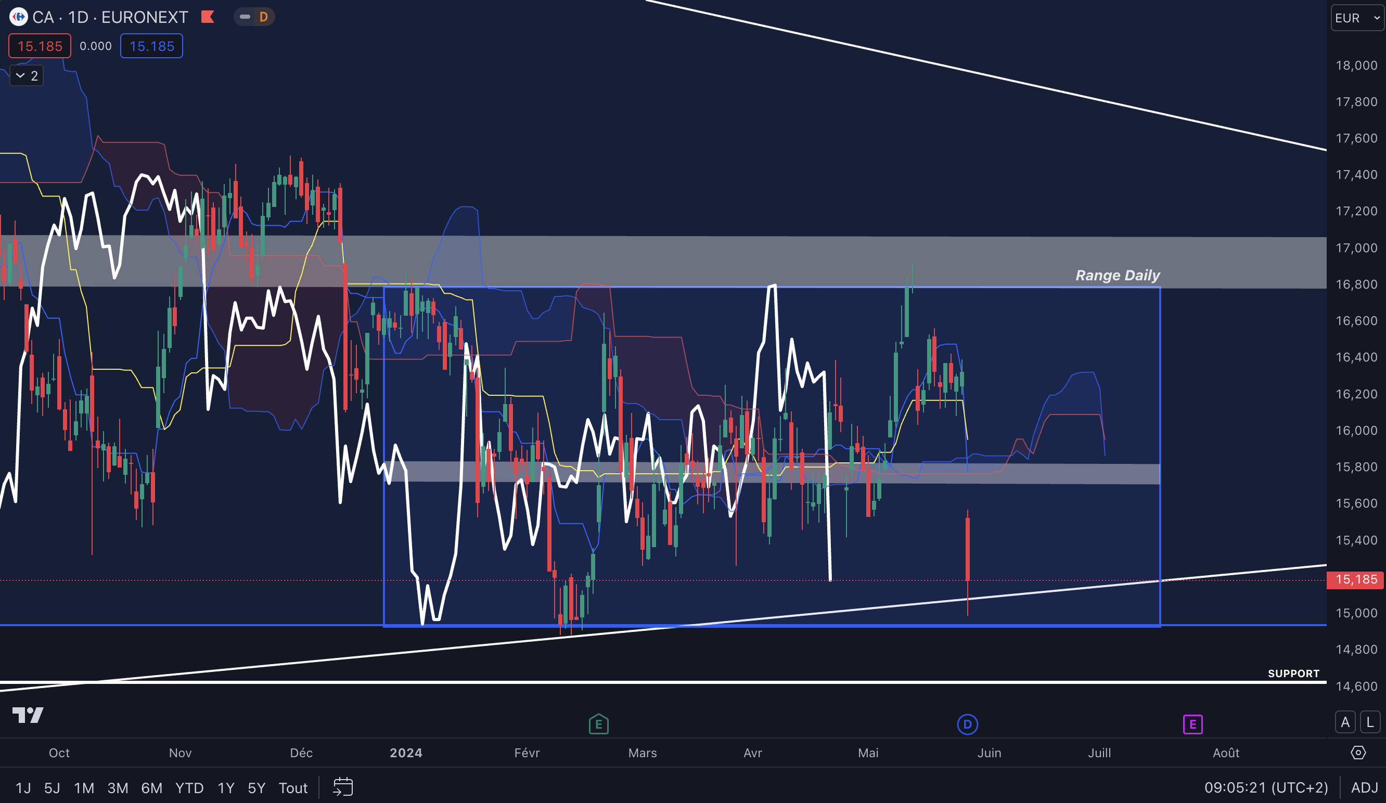Click the Févr label on the time axis
Image resolution: width=1386 pixels, height=803 pixels.
point(527,753)
